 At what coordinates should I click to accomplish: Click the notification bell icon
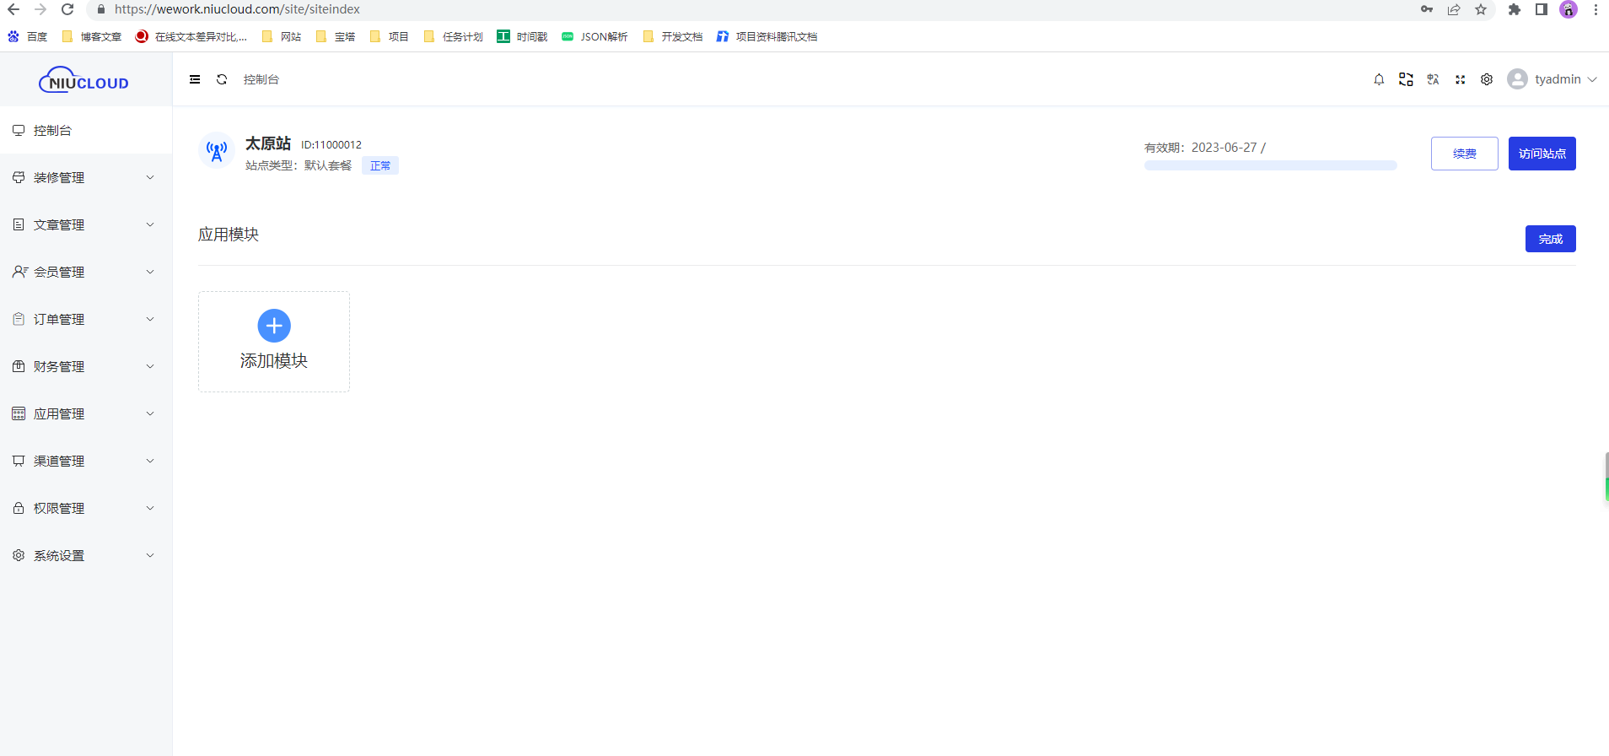click(1379, 79)
